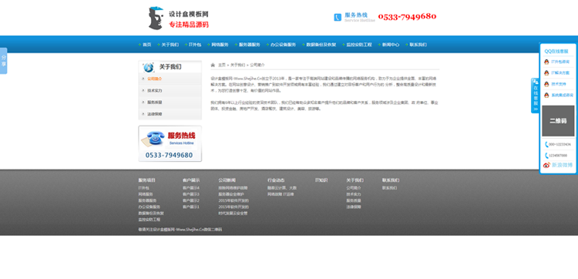Open 监控安防工程 in the navigation bar

click(x=359, y=45)
